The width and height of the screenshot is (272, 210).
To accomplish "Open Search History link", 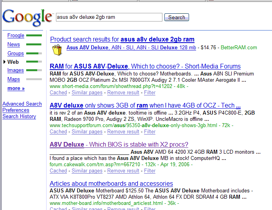I will click(x=19, y=116).
